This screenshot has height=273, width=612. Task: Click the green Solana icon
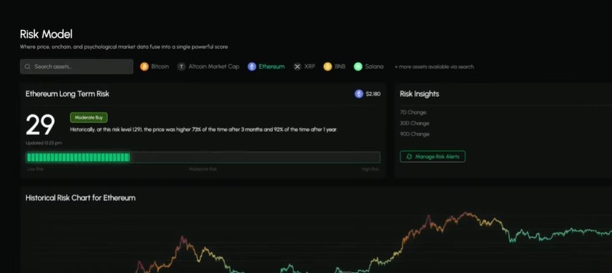[358, 66]
